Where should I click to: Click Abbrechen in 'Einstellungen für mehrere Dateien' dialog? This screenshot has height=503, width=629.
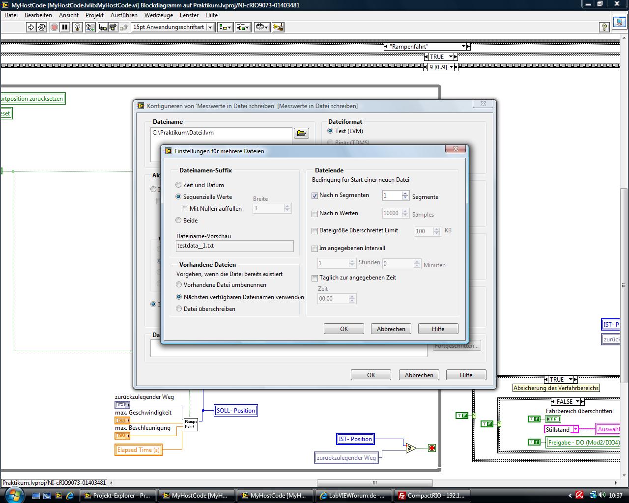391,329
